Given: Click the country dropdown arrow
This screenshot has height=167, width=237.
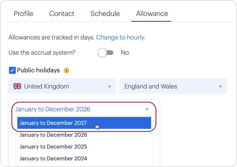Looking at the screenshot, I should pos(109,87).
